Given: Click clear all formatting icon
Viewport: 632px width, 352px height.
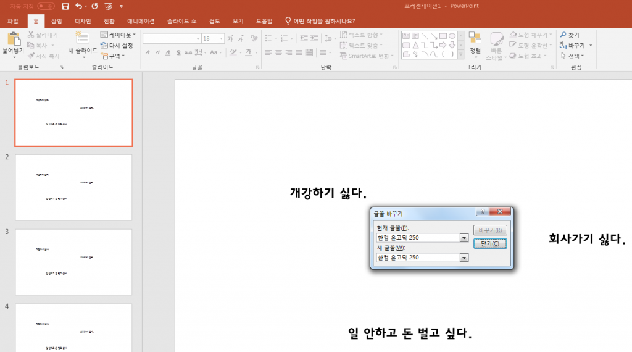Looking at the screenshot, I should coord(254,38).
